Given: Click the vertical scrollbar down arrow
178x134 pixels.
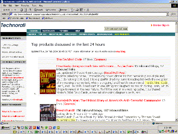Looking at the screenshot, I should point(176,120).
